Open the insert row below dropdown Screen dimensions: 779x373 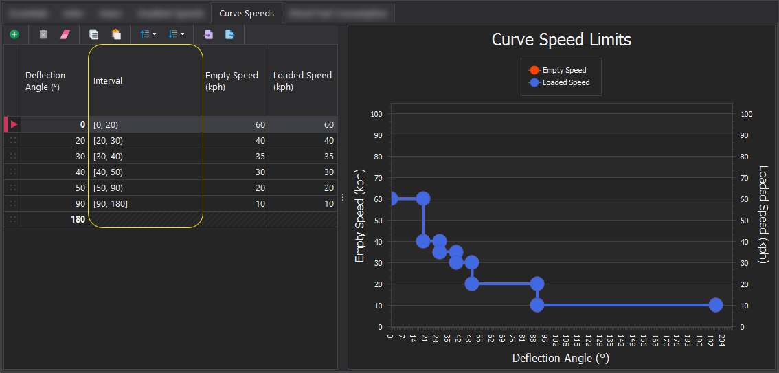click(x=177, y=34)
